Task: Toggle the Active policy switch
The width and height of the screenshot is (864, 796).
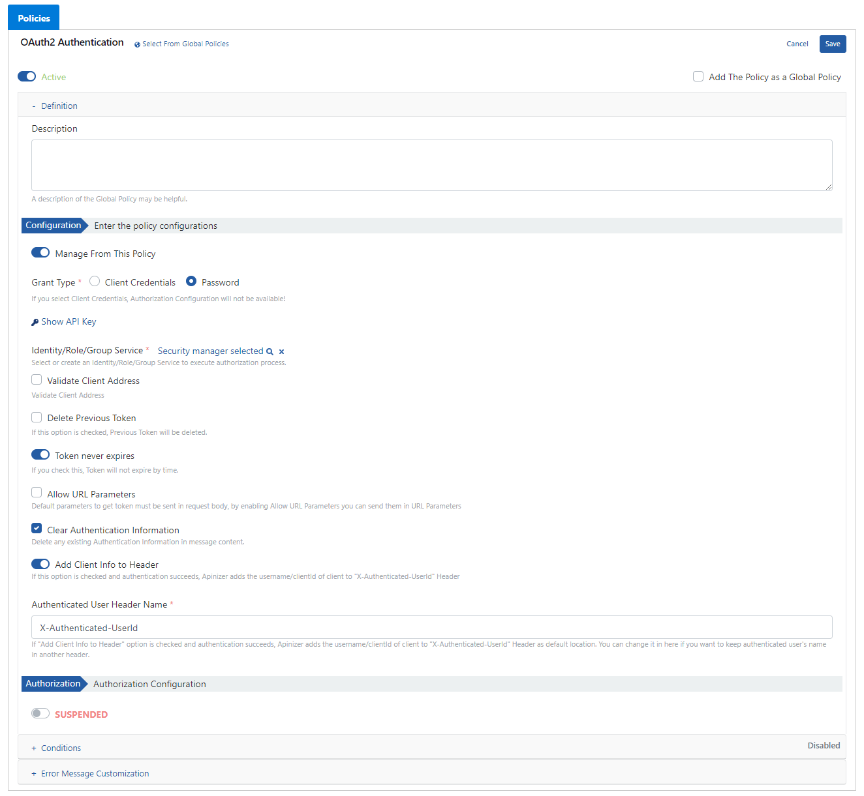Action: pos(27,76)
